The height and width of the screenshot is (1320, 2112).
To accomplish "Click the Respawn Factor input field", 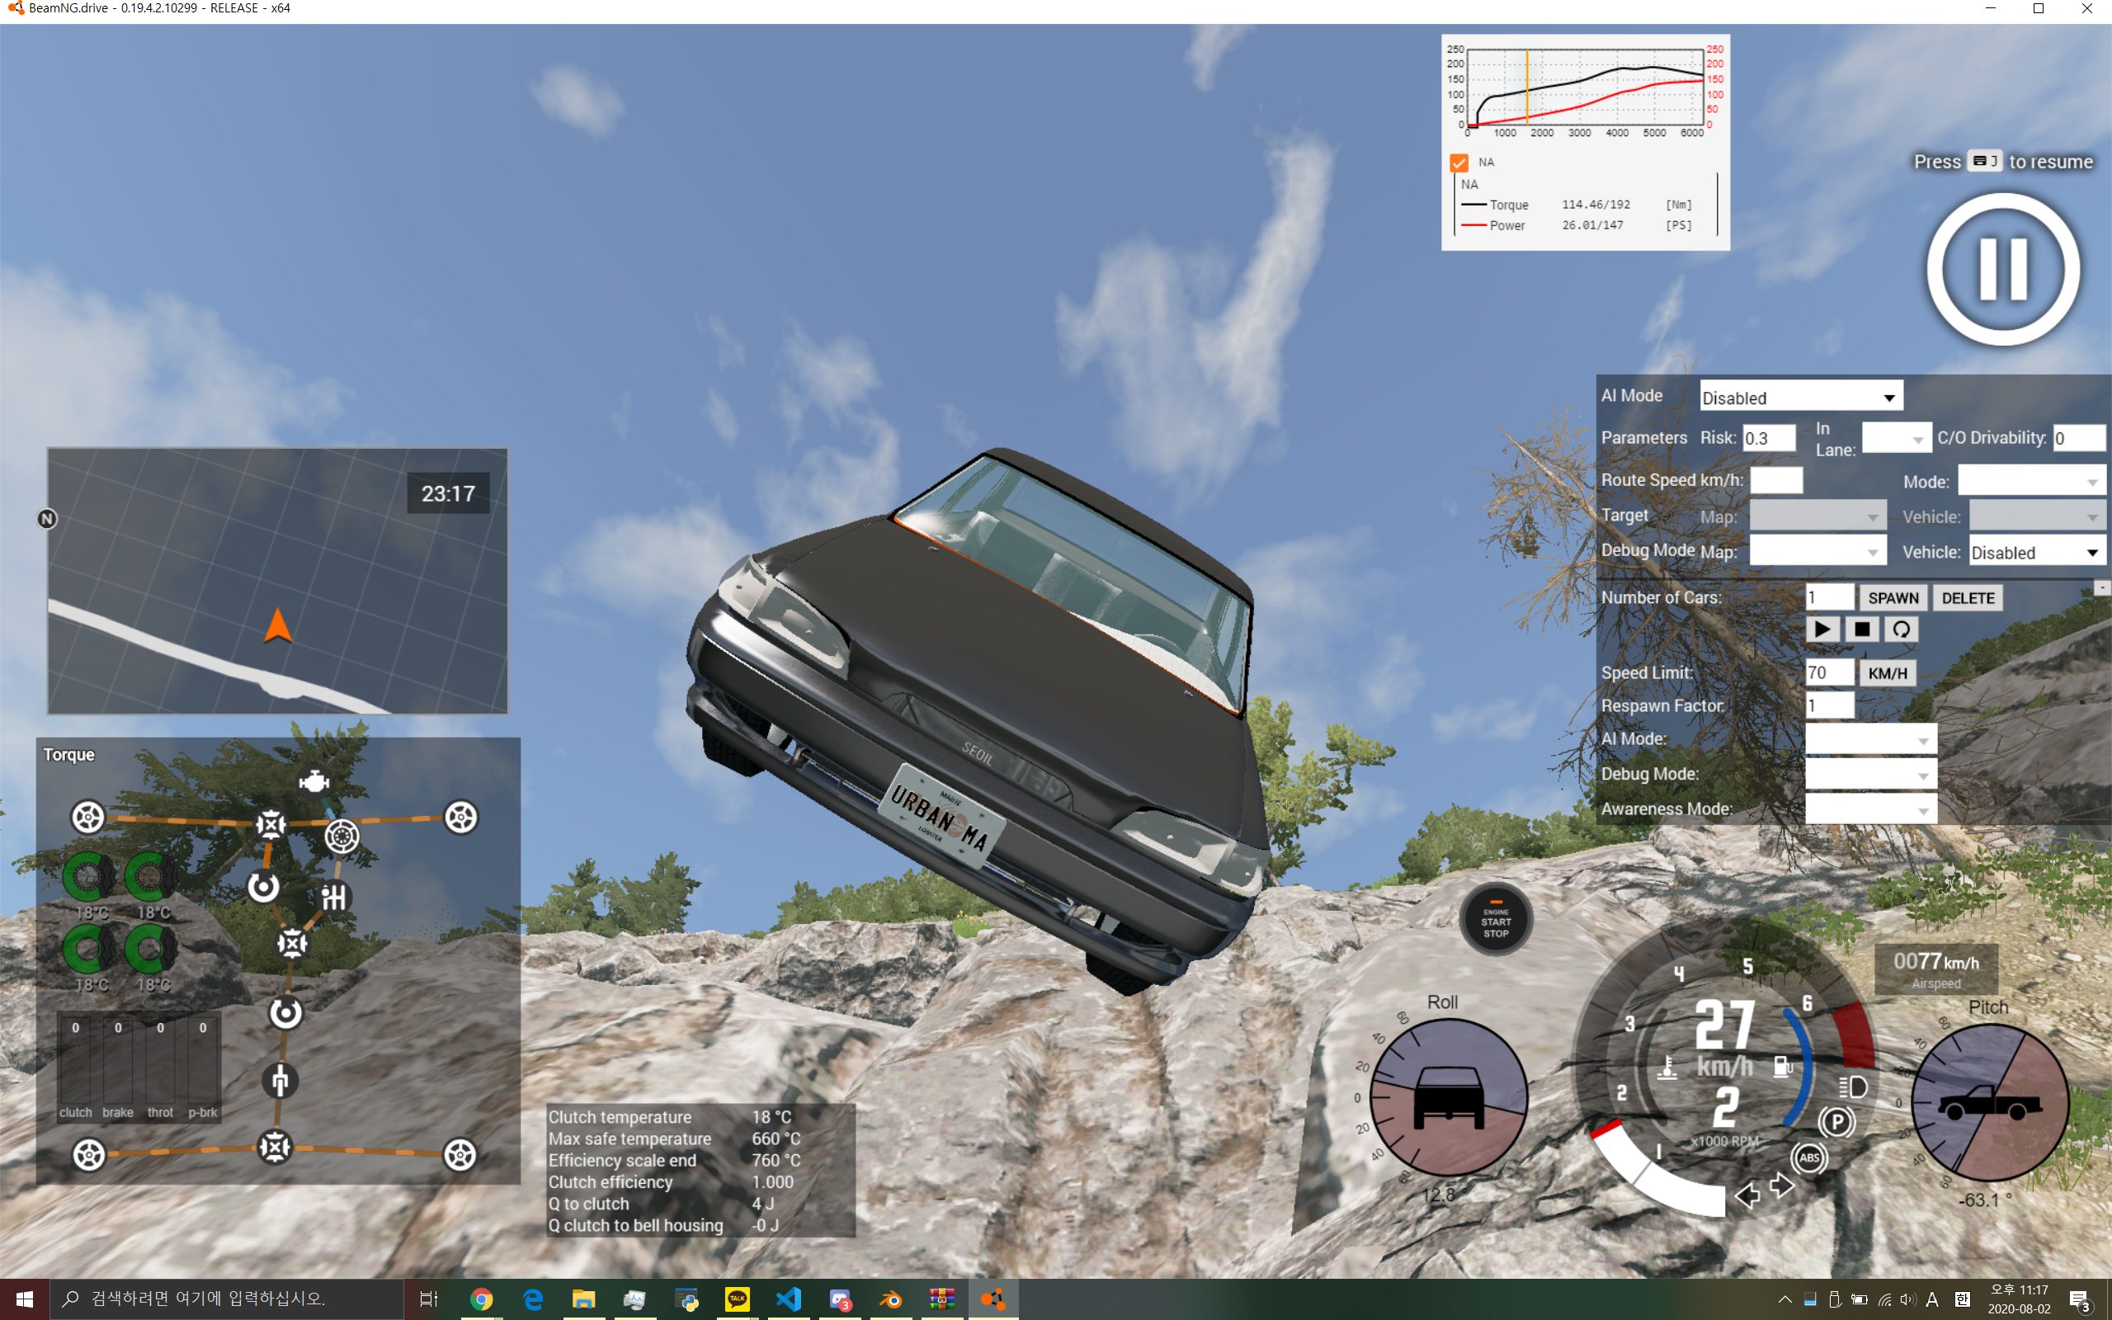I will (1829, 705).
